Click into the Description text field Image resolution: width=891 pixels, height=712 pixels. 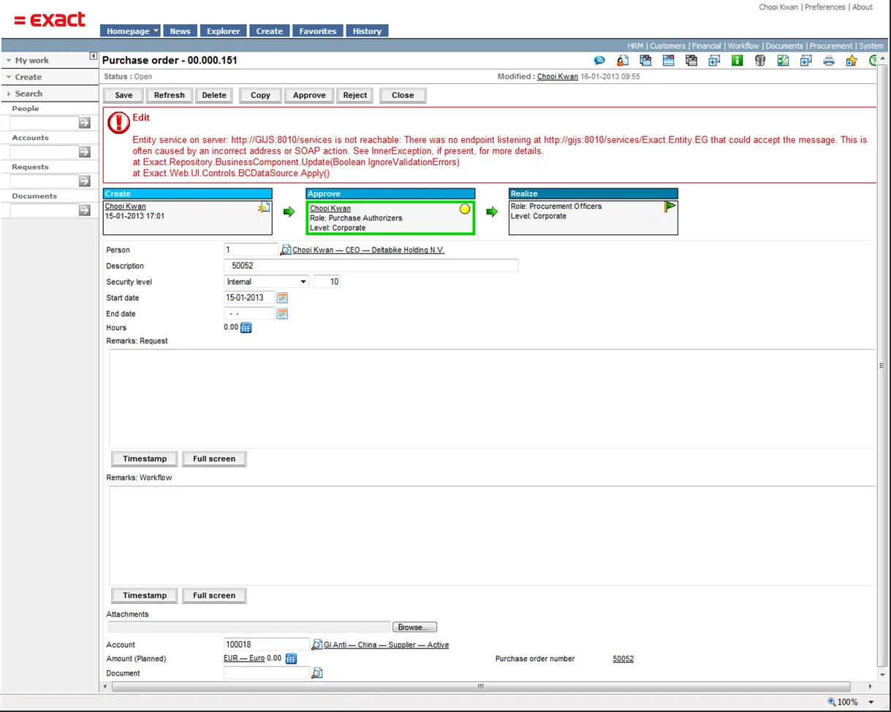(x=371, y=266)
